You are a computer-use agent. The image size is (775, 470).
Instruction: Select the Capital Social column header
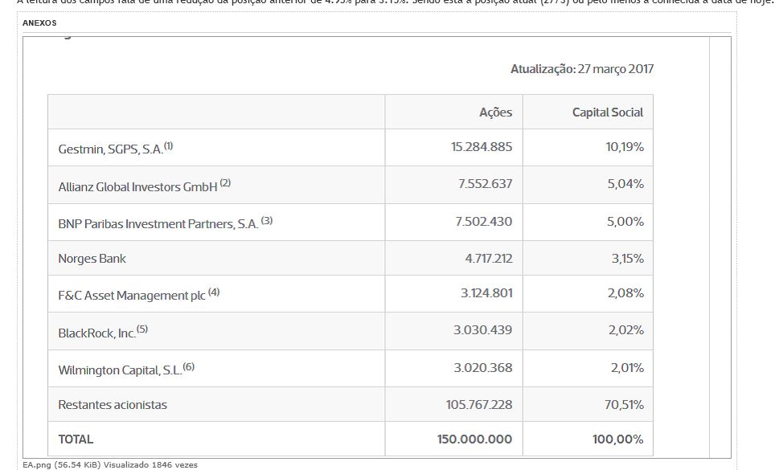pyautogui.click(x=607, y=112)
